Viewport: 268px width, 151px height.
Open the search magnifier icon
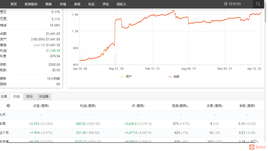pyautogui.click(x=258, y=4)
